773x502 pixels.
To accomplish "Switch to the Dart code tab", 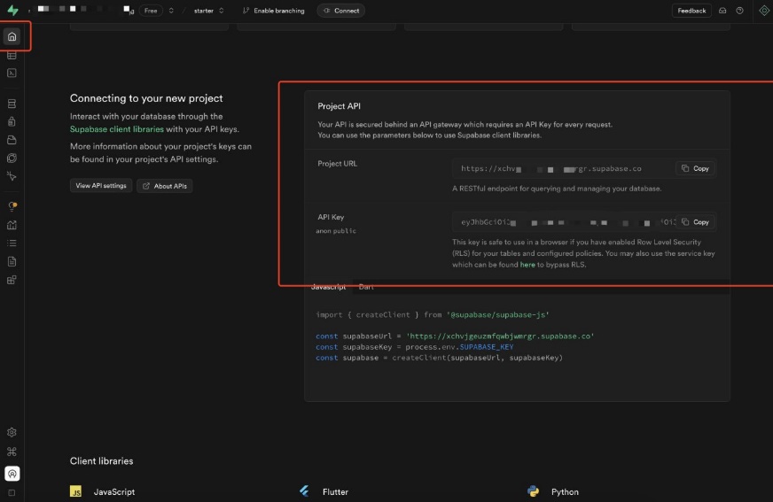I will 366,287.
